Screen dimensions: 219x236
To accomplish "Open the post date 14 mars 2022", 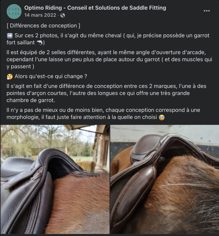I will (x=40, y=15).
